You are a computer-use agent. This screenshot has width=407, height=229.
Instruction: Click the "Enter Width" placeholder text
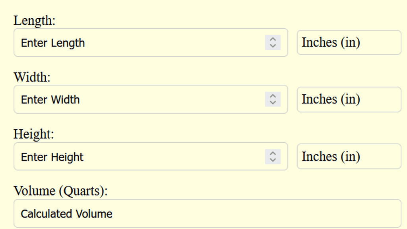(x=50, y=100)
